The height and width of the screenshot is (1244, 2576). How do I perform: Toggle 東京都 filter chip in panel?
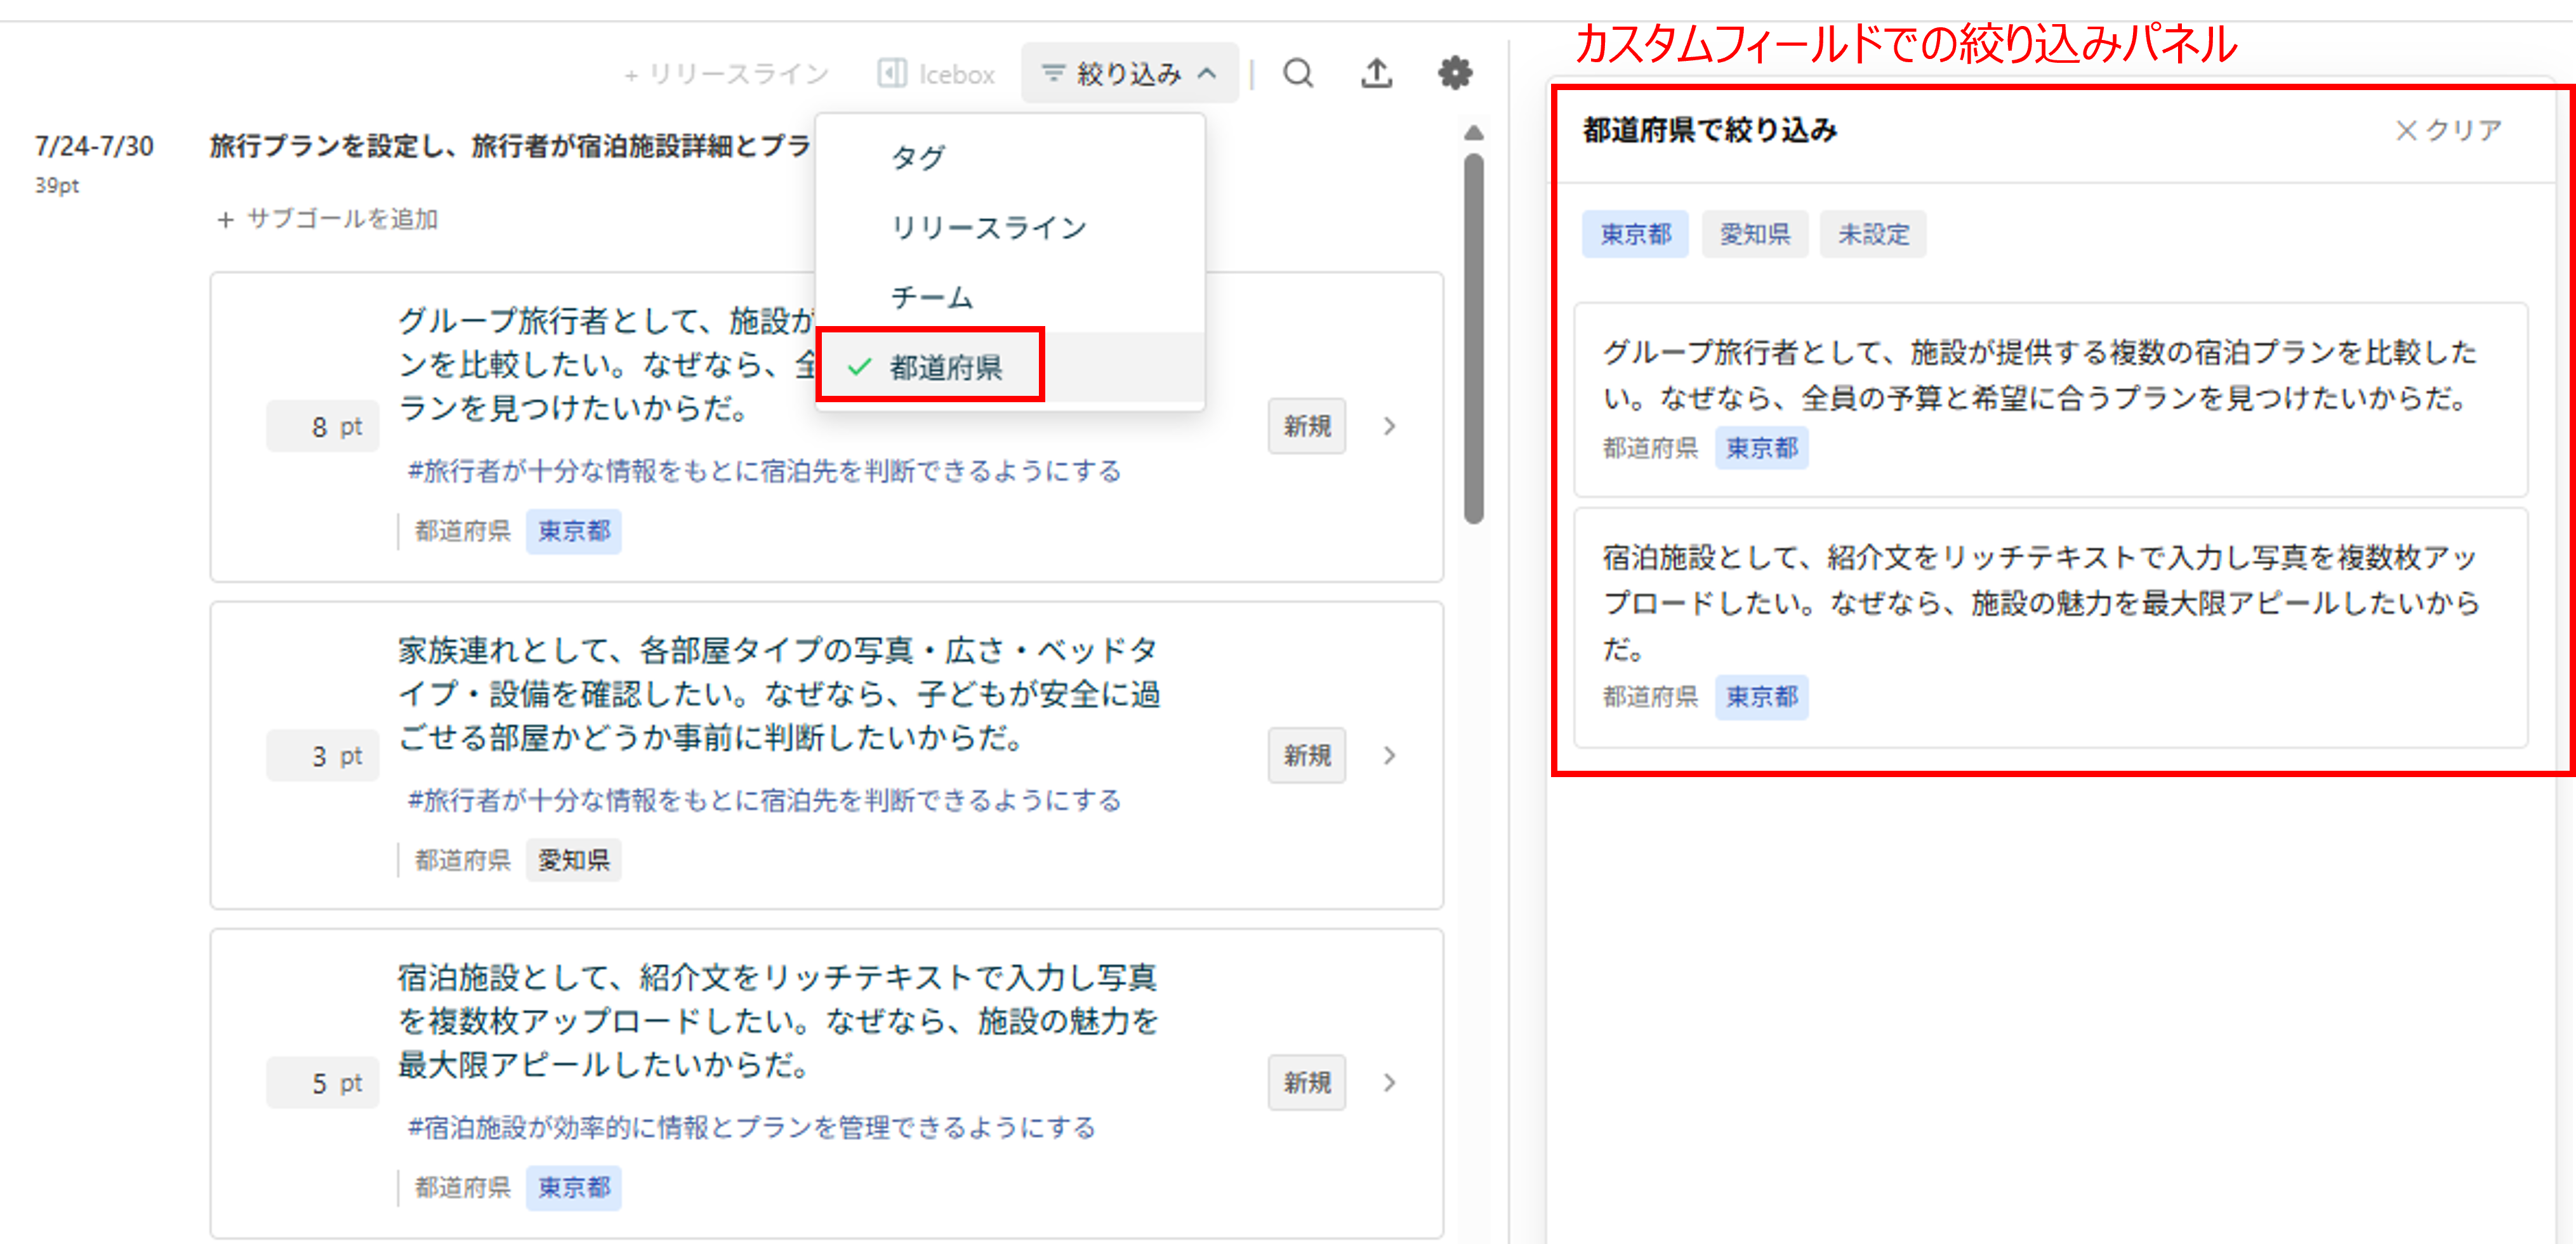pyautogui.click(x=1635, y=234)
